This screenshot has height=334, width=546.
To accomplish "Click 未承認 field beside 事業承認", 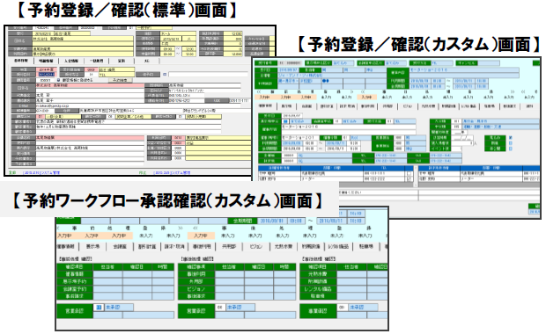I will tap(363, 308).
